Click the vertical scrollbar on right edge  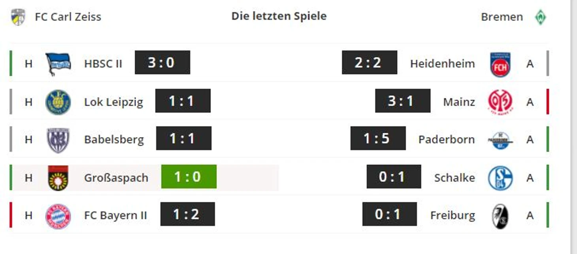pos(574,127)
